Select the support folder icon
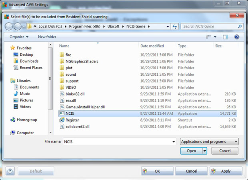Viewport: 248px width, 180px height. click(x=62, y=81)
